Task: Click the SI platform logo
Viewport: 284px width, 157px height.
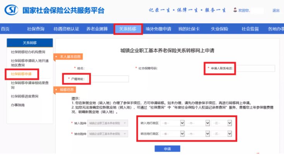Action: (x=11, y=10)
